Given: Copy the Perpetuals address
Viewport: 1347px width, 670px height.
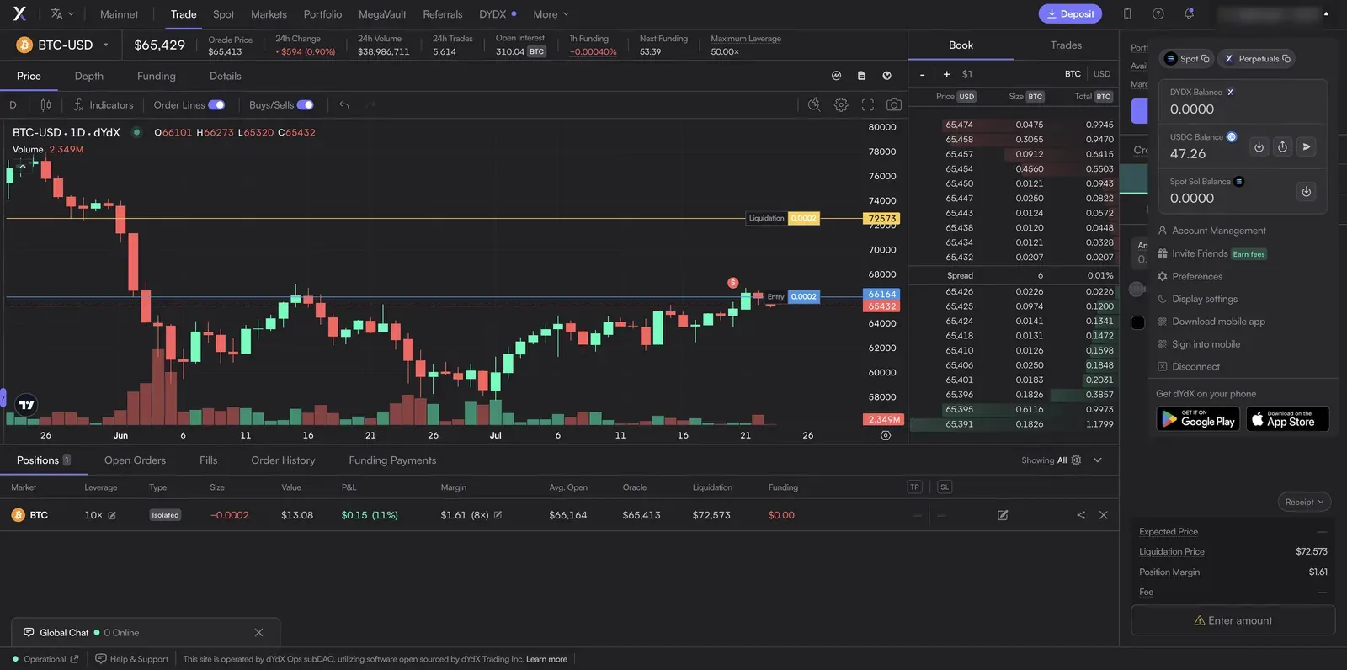Looking at the screenshot, I should (1257, 59).
